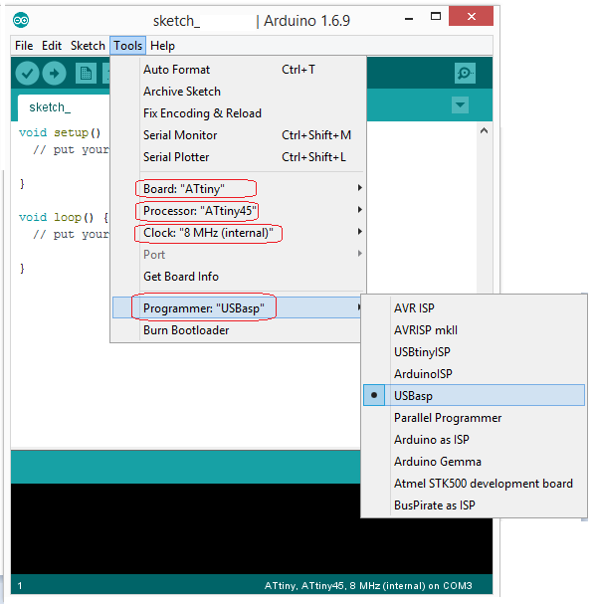The image size is (596, 604).
Task: Select Atmel STK500 development board
Action: click(x=474, y=484)
